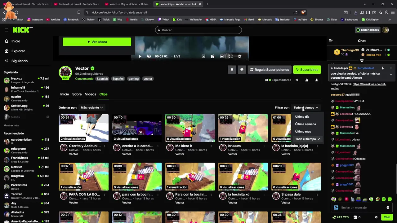This screenshot has width=397, height=223.
Task: Enter fullscreen on the video player
Action: [231, 56]
